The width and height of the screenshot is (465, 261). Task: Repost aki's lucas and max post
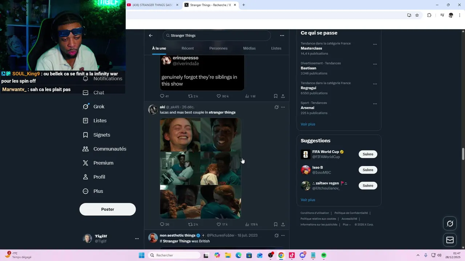pyautogui.click(x=193, y=224)
